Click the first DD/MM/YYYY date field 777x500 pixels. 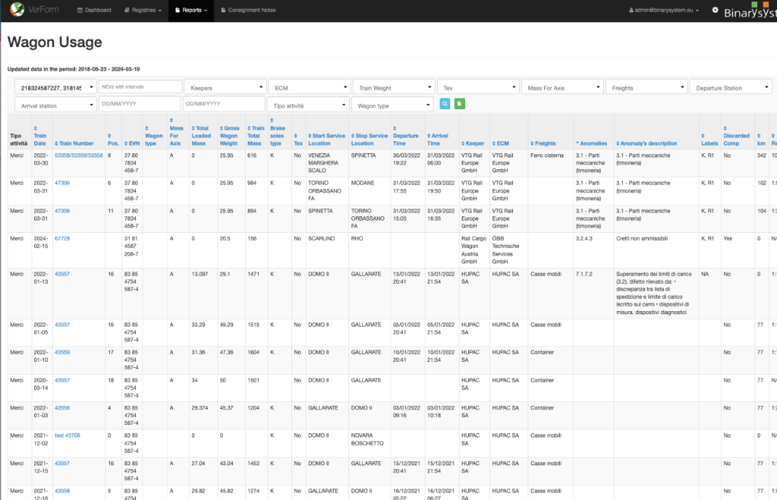coord(140,104)
